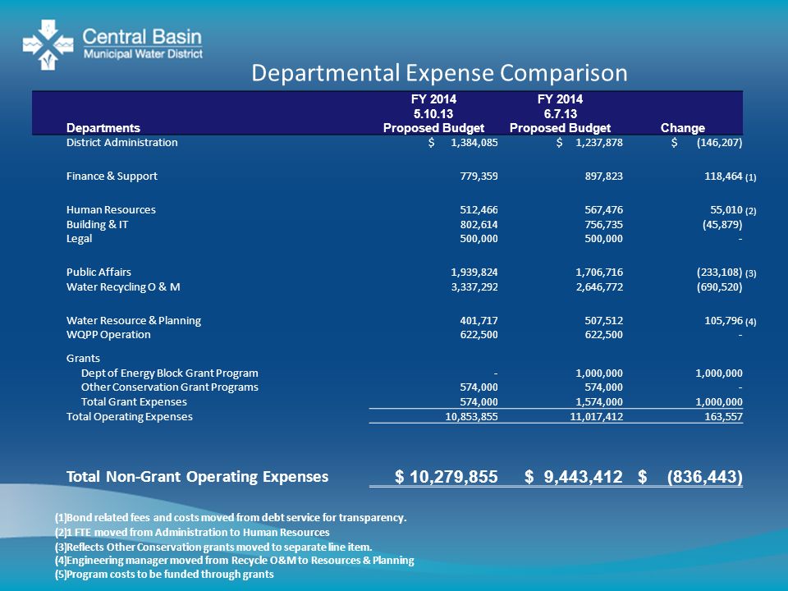Screen dimensions: 788x591
Task: Click the Public Affairs row label
Action: pos(98,272)
